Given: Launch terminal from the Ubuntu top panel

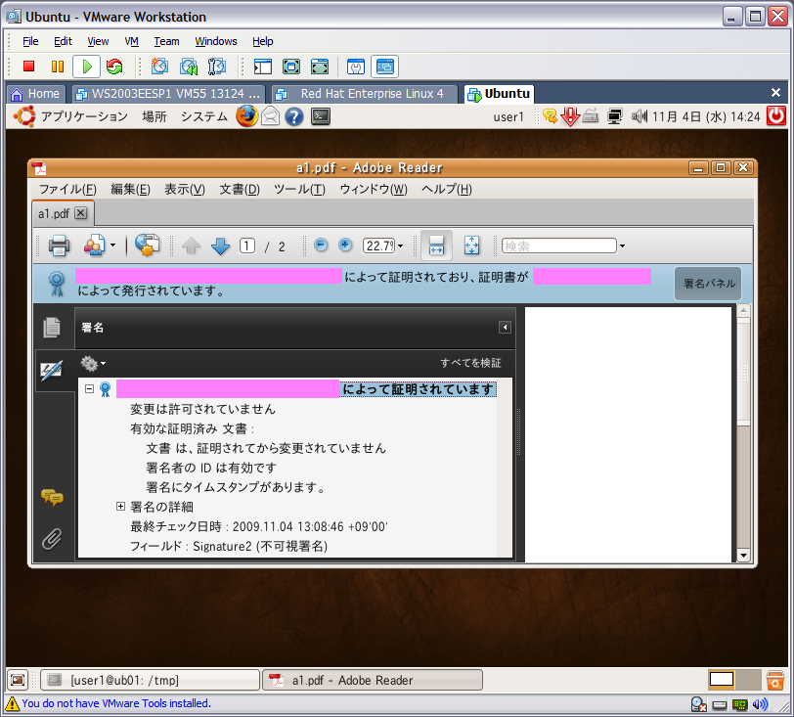Looking at the screenshot, I should pyautogui.click(x=321, y=116).
